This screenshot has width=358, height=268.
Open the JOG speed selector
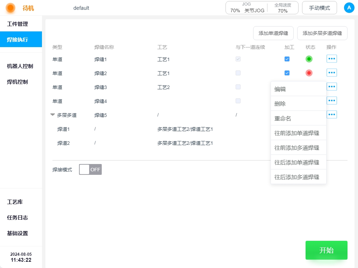[x=247, y=8]
